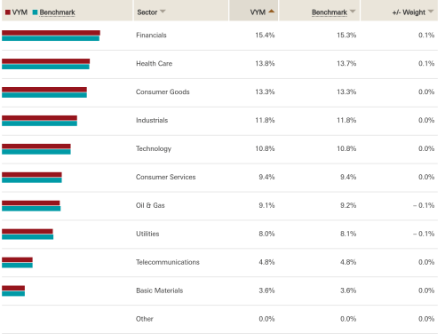The image size is (445, 334).
Task: Click the Technology VYM bar
Action: click(x=36, y=147)
